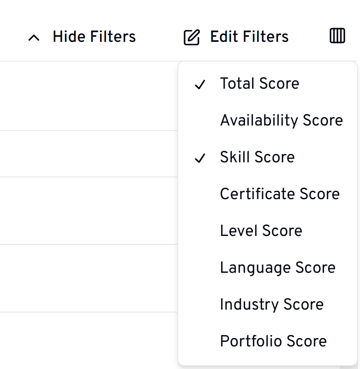This screenshot has height=369, width=360.
Task: Click the upward chevron beside Hide Filters
Action: (34, 38)
